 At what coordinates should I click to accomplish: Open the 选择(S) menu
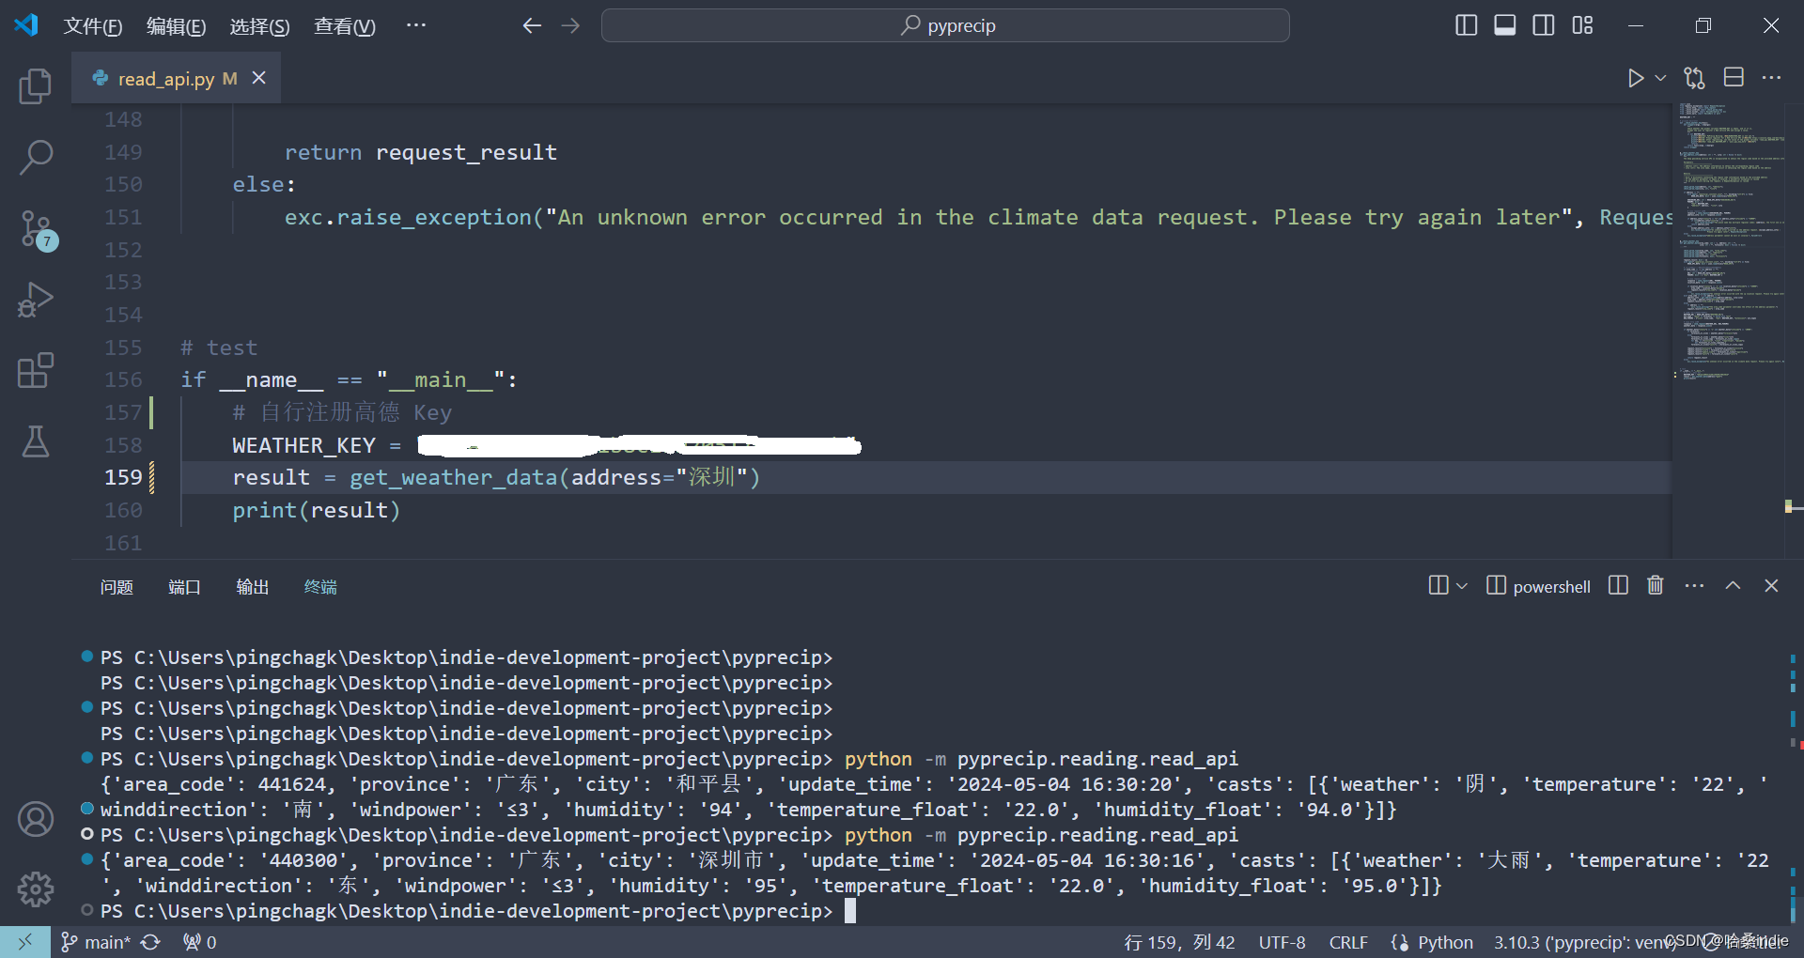[259, 26]
